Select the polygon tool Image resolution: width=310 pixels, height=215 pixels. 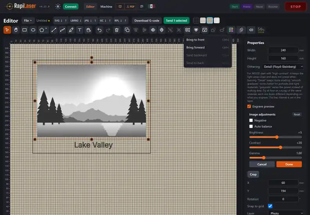coord(43,30)
